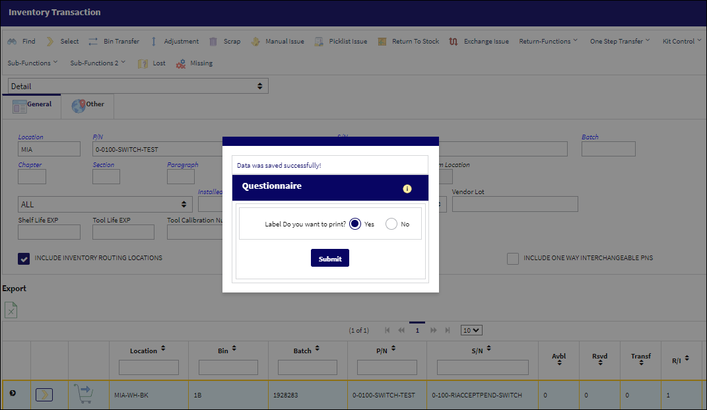707x410 pixels.
Task: Click the Return To Stock icon
Action: point(382,42)
